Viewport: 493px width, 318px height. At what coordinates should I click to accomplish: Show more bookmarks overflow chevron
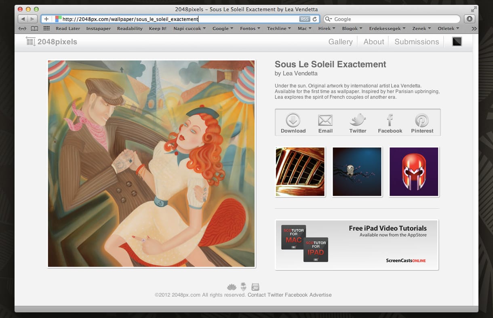tap(474, 29)
